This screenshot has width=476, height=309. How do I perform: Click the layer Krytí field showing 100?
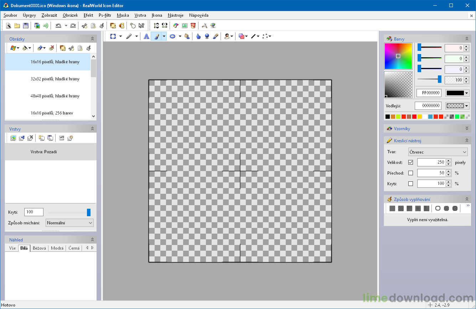pos(34,212)
